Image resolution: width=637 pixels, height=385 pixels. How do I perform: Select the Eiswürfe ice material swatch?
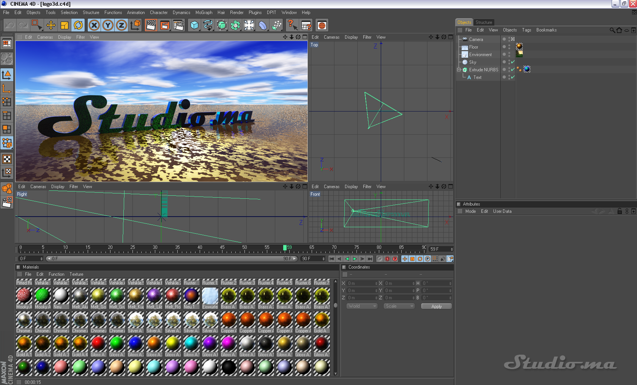pyautogui.click(x=210, y=299)
